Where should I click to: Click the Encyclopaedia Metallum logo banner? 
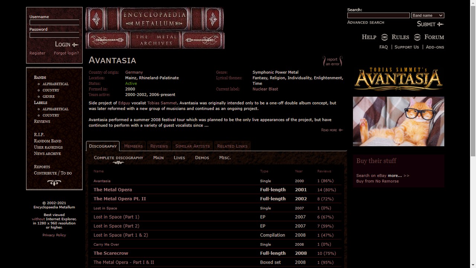[155, 28]
